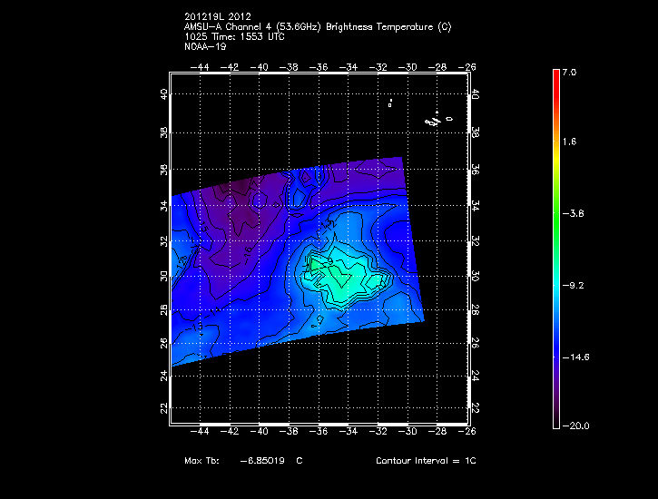The height and width of the screenshot is (499, 658).
Task: Click the Max Tb value readout
Action: point(243,461)
